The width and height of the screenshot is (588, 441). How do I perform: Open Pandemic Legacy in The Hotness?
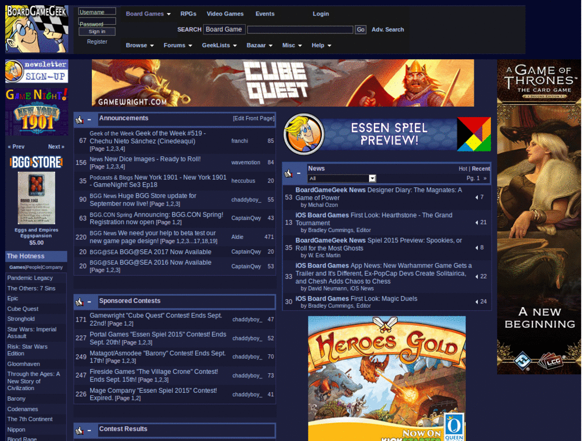click(x=30, y=278)
